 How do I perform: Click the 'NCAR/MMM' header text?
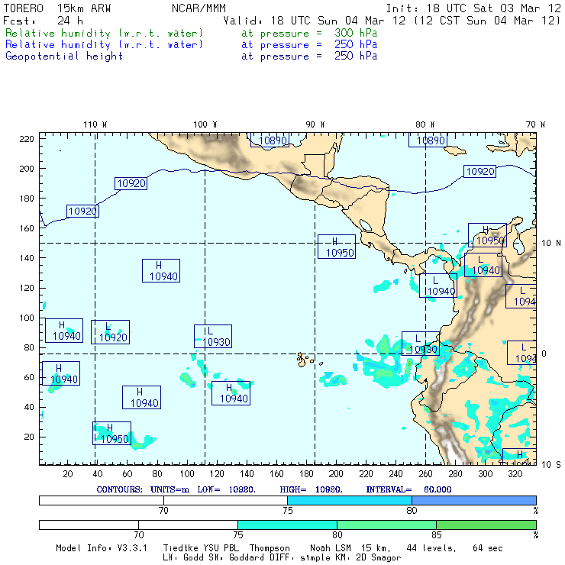point(199,8)
